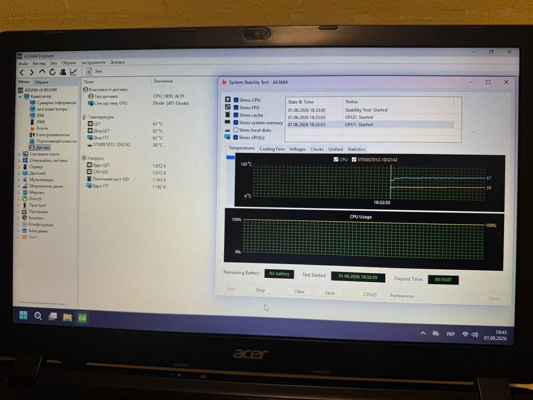The image size is (533, 400).
Task: Select Ім'я комп'ютера in the tree
Action: (x=52, y=109)
